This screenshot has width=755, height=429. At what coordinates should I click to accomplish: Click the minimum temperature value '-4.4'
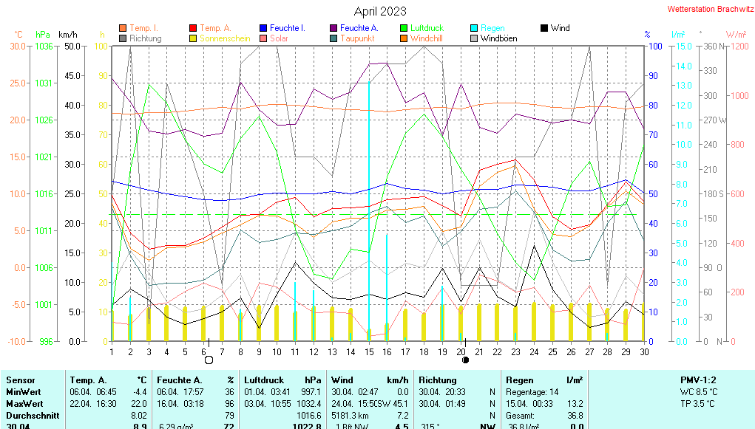click(x=140, y=392)
